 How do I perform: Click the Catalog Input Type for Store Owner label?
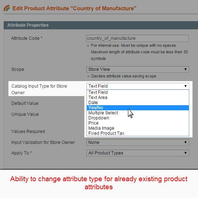tap(39, 90)
